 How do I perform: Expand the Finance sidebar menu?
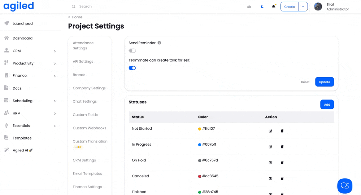(55, 76)
